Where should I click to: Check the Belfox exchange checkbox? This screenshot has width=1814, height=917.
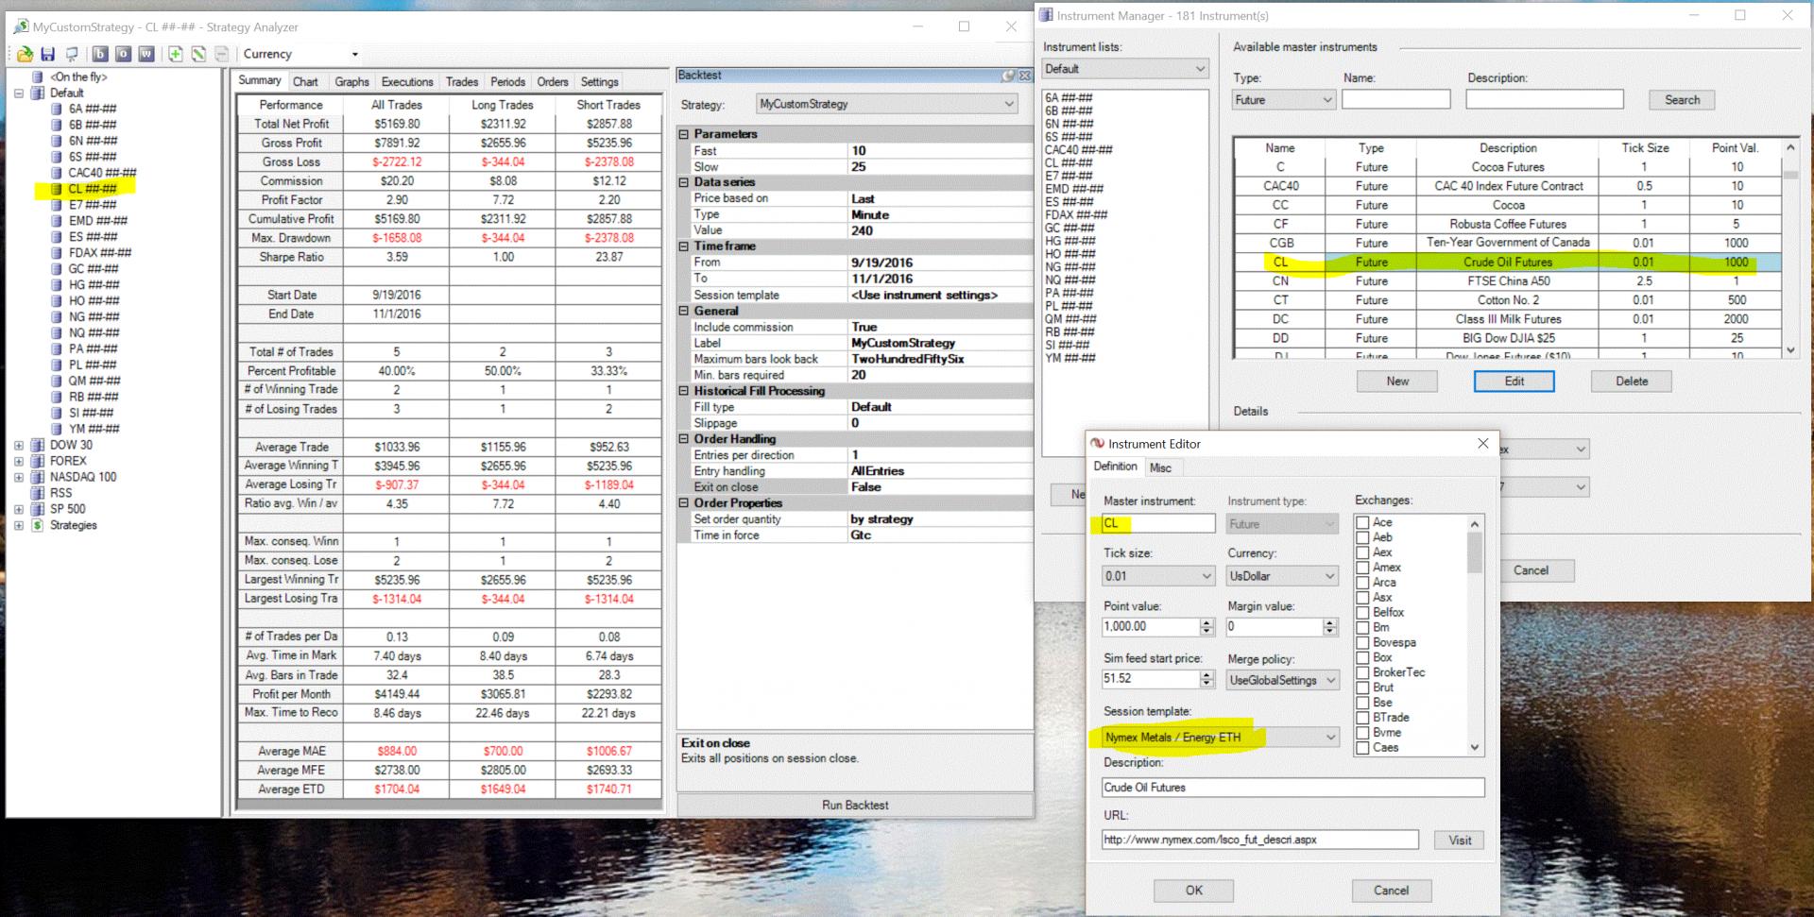[1362, 613]
